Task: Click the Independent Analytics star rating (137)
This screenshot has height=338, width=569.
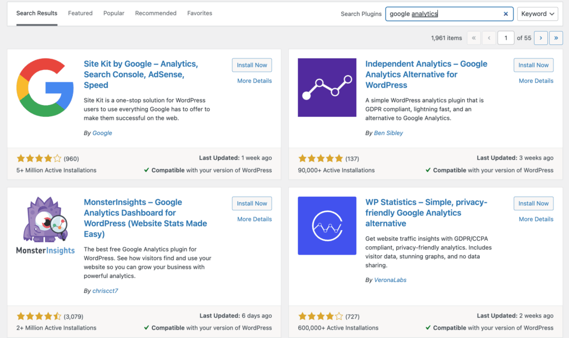Action: pos(328,158)
